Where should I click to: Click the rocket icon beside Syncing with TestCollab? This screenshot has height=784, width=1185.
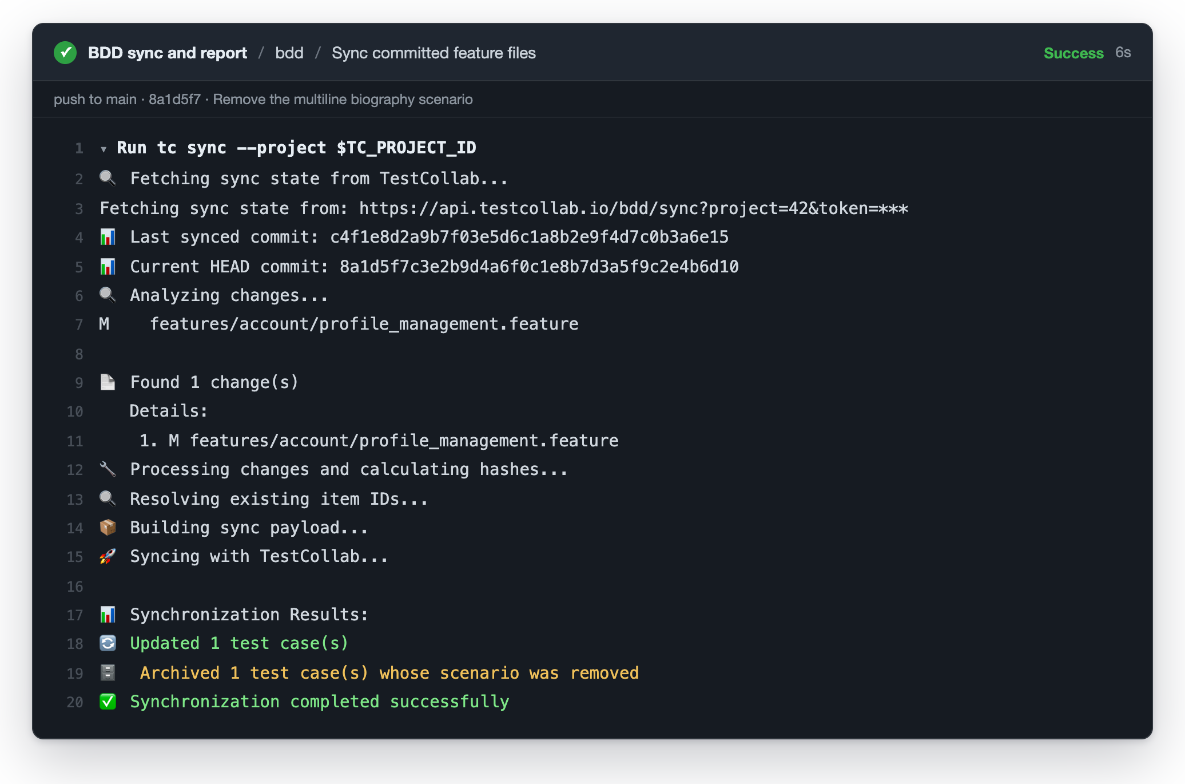pyautogui.click(x=108, y=556)
